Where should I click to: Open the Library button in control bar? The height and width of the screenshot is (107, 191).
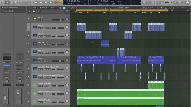[3, 2]
